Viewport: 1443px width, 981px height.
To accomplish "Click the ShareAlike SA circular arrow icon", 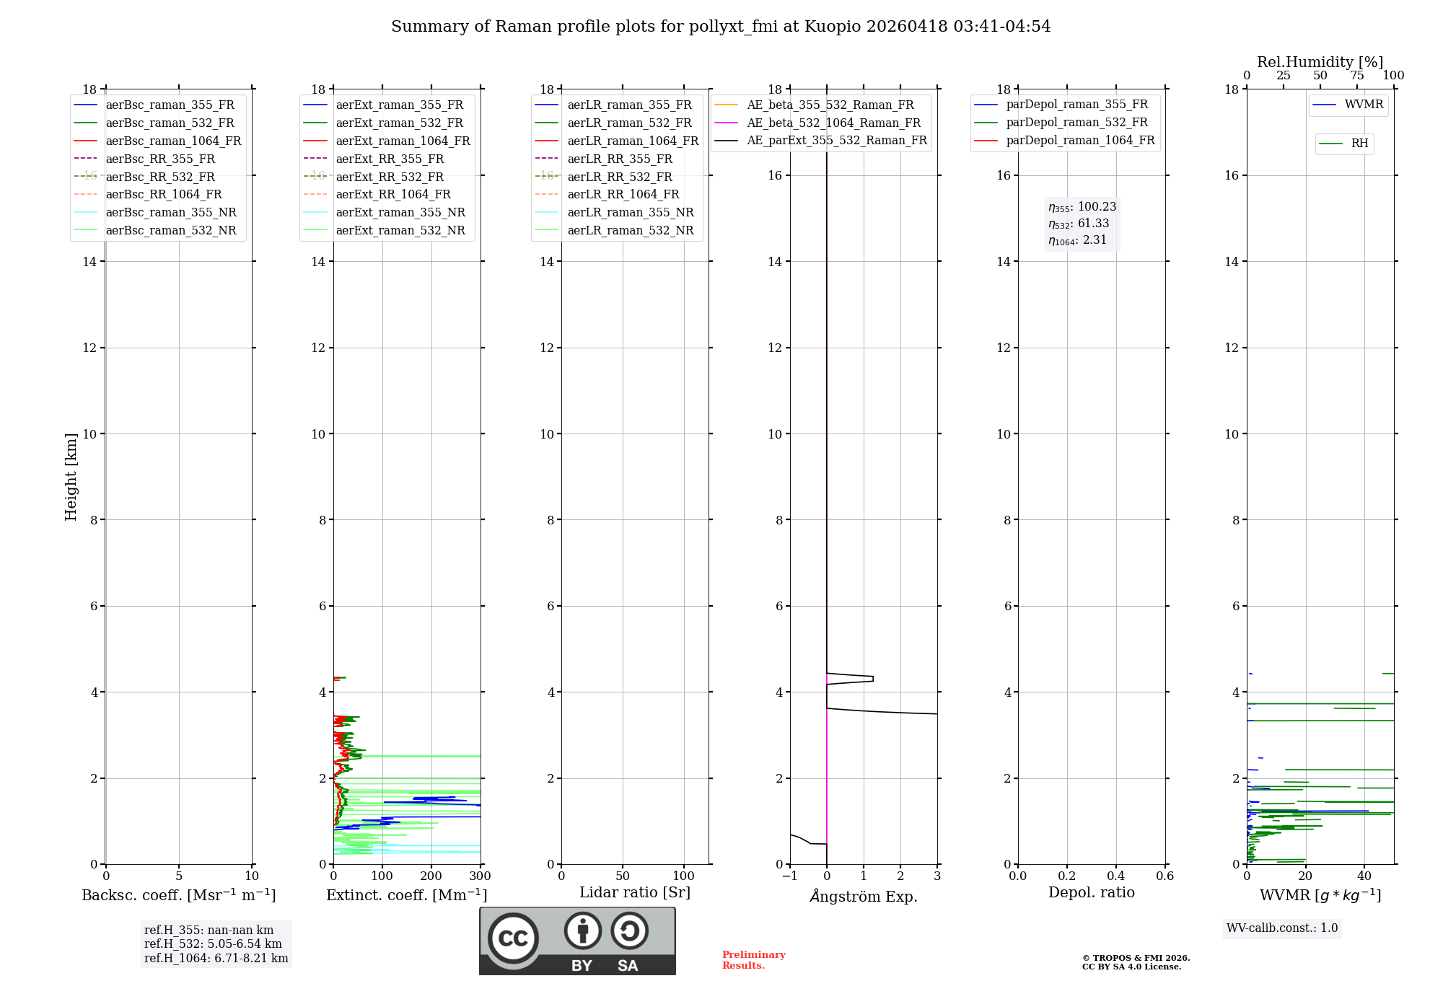I will pyautogui.click(x=629, y=931).
